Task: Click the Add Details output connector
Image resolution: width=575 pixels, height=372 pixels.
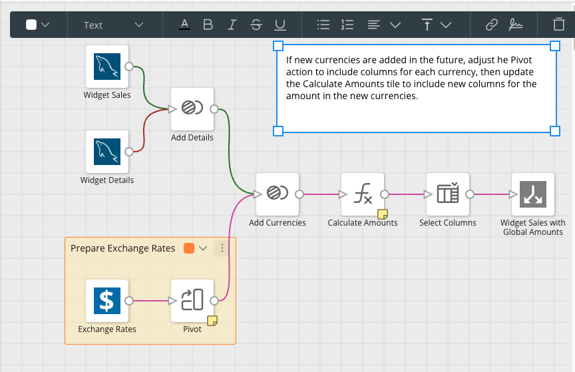Action: 214,109
